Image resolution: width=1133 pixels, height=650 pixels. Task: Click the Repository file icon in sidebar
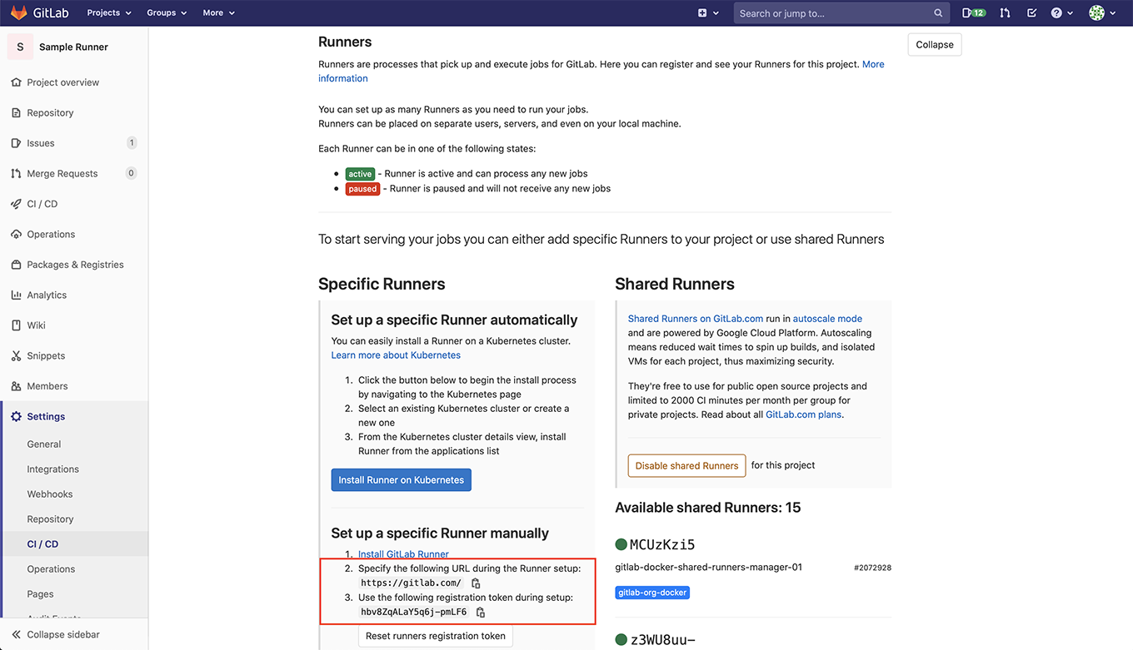16,112
